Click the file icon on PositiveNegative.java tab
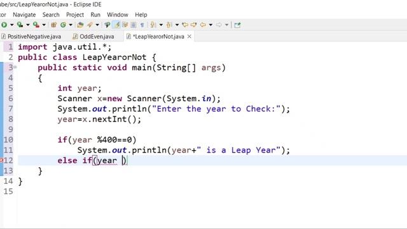Viewport: 407px width, 229px height. pos(4,37)
